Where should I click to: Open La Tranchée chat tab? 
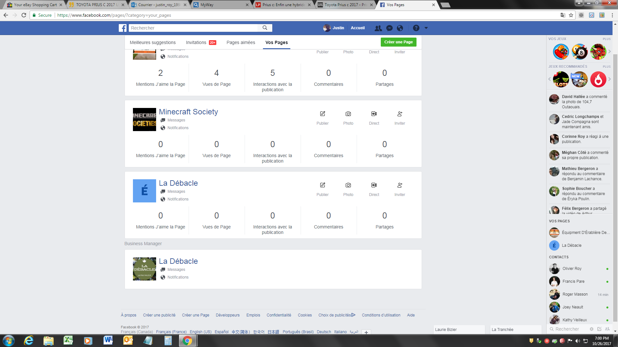(x=516, y=329)
